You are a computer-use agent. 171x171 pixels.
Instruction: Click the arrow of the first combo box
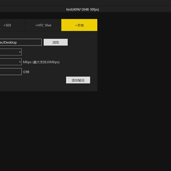20,52
